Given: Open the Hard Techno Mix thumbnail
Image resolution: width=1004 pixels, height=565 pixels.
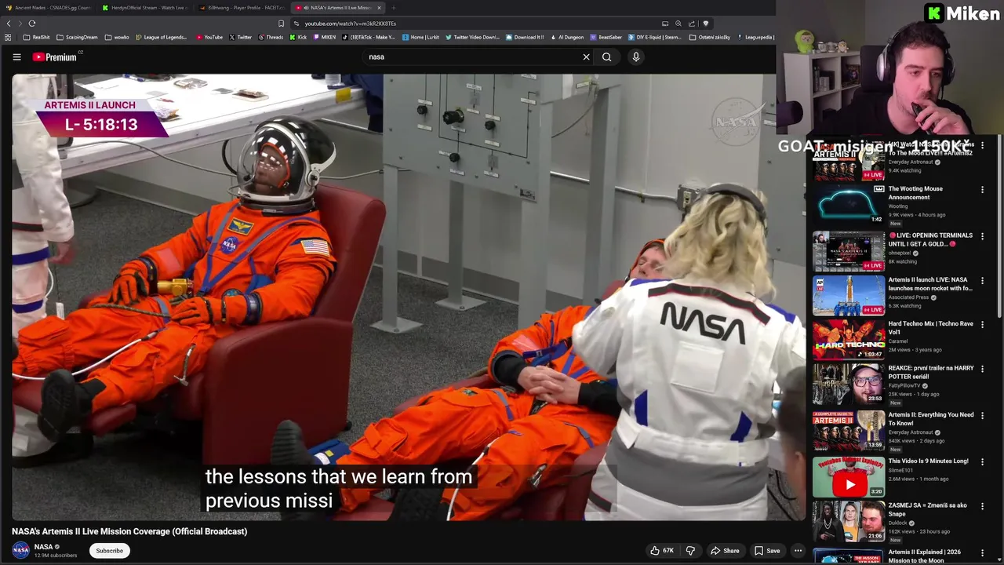Looking at the screenshot, I should click(x=849, y=340).
